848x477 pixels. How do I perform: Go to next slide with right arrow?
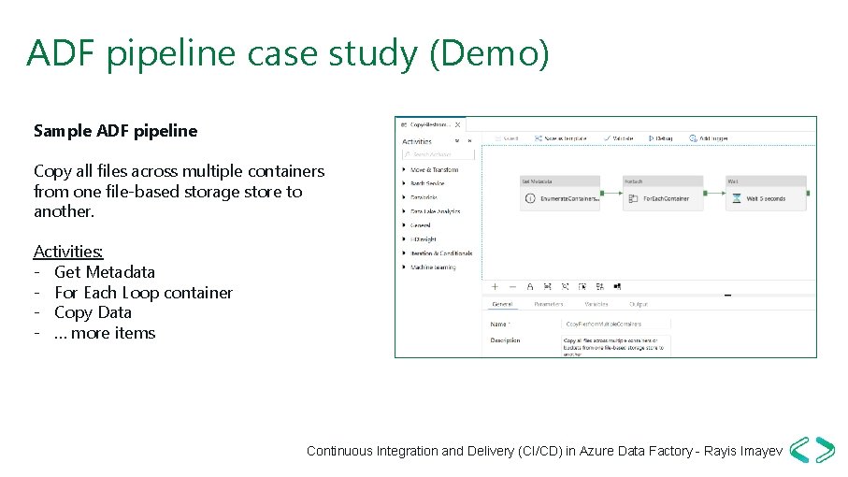(x=825, y=450)
